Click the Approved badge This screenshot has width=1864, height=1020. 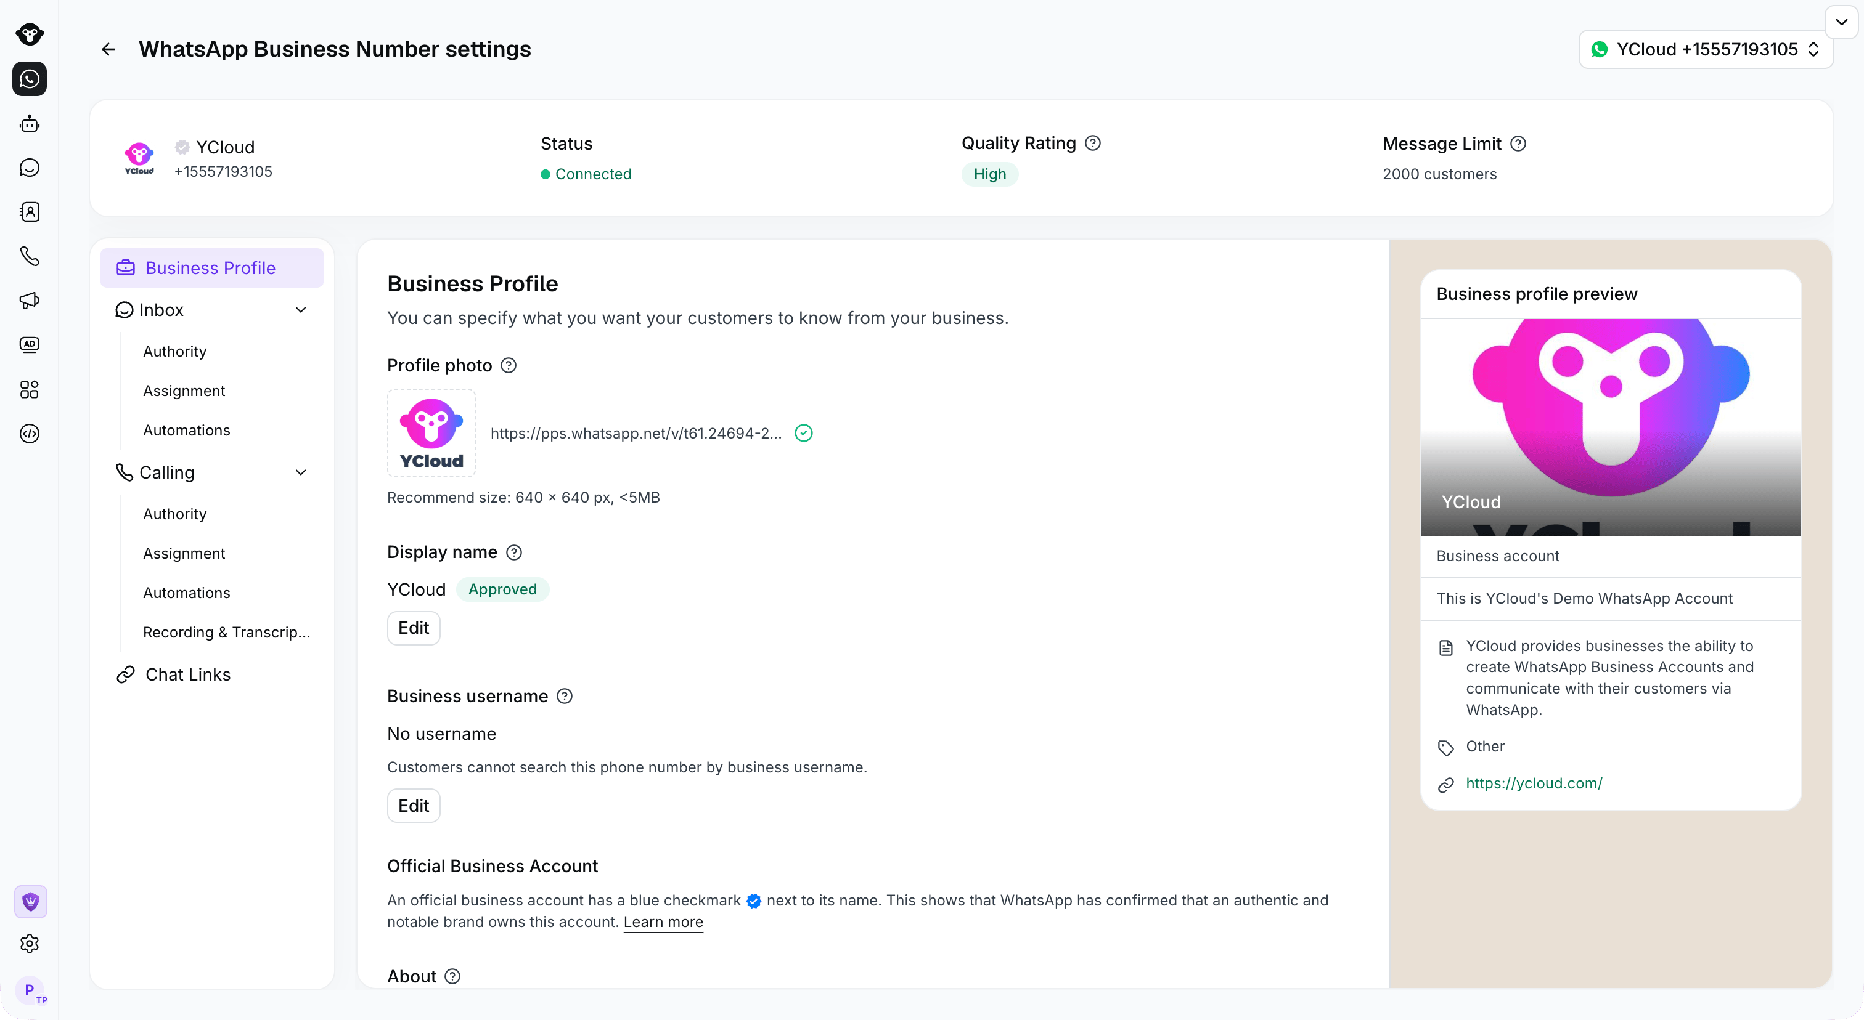tap(502, 590)
